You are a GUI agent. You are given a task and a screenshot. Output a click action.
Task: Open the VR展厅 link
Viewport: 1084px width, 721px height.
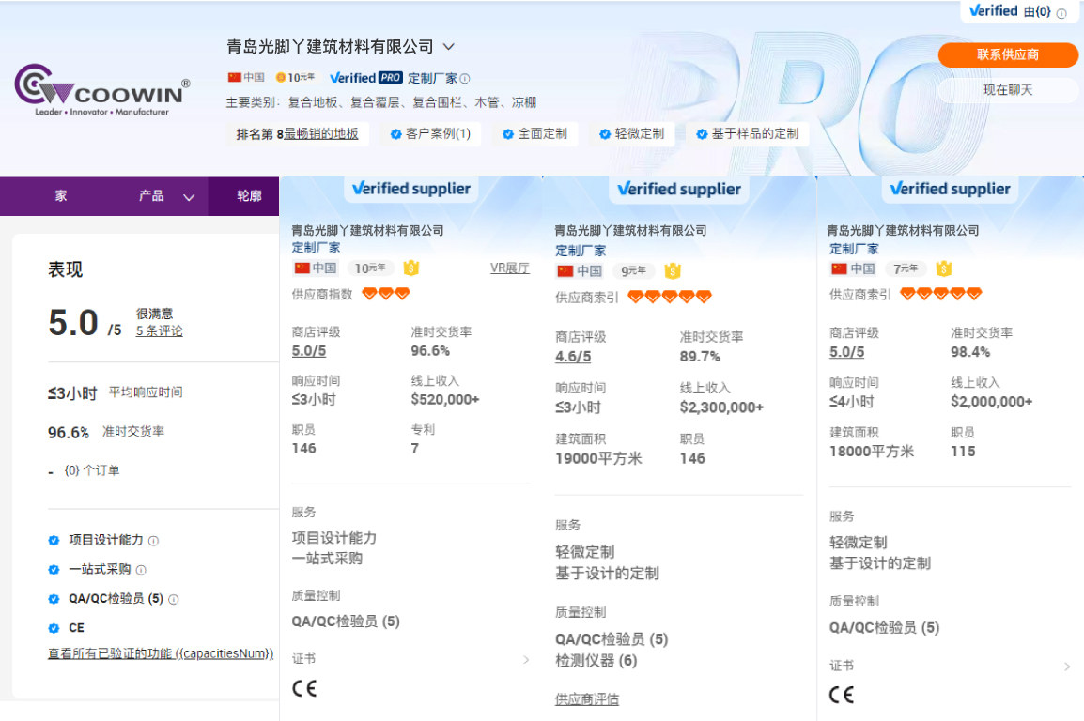509,268
